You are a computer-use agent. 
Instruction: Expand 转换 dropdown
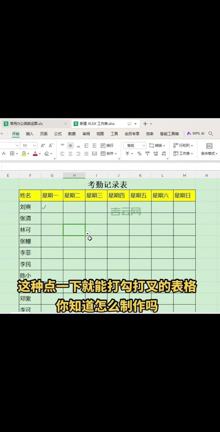(164, 146)
